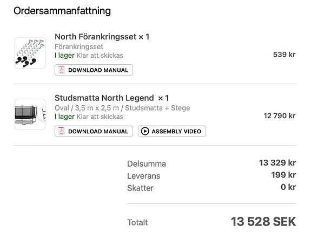Click the Ordersammanfattning heading
This screenshot has height=245, width=311.
[x=62, y=11]
